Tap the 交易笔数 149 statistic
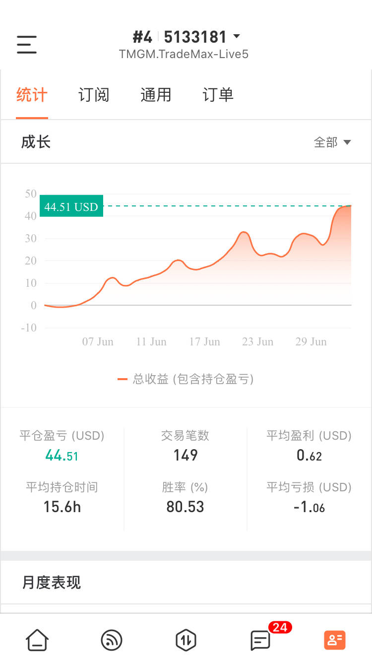372x662 pixels. point(186,455)
